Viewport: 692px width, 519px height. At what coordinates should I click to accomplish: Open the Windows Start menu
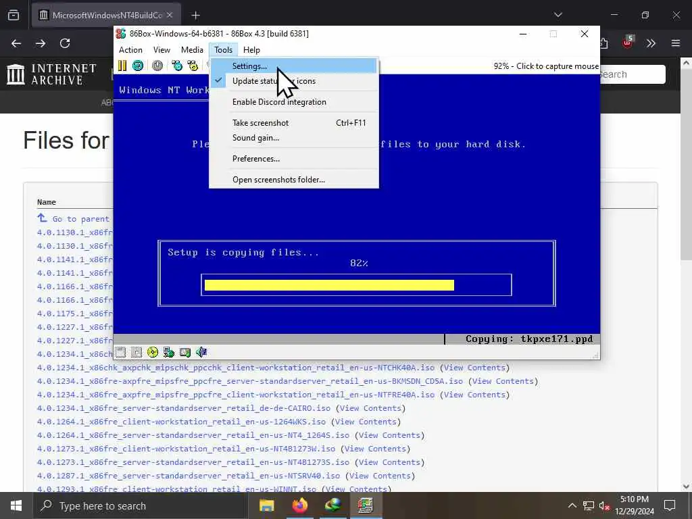[x=16, y=505]
